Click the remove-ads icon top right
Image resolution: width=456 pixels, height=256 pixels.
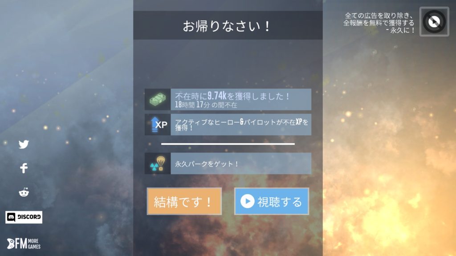(434, 22)
